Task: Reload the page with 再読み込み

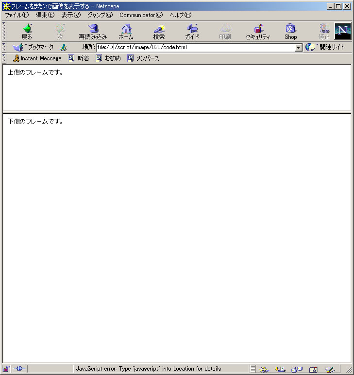Action: (93, 32)
